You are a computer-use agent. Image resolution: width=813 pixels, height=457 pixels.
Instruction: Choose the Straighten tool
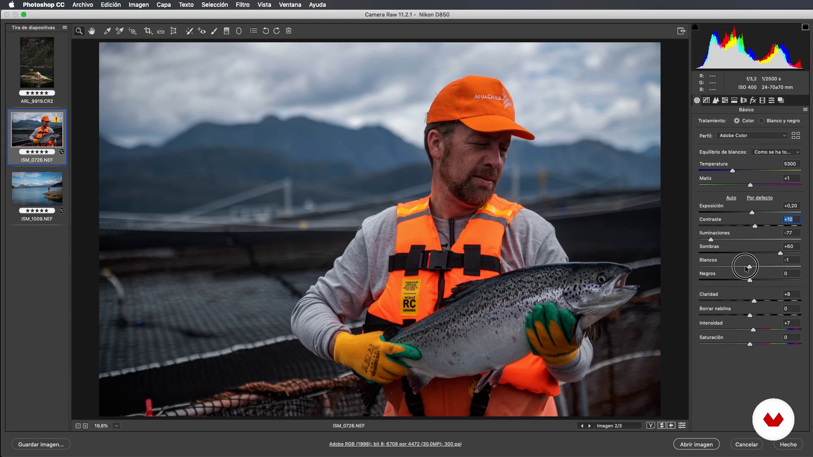point(160,31)
